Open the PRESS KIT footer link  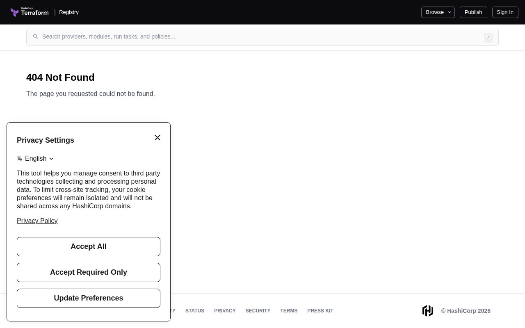tap(320, 311)
